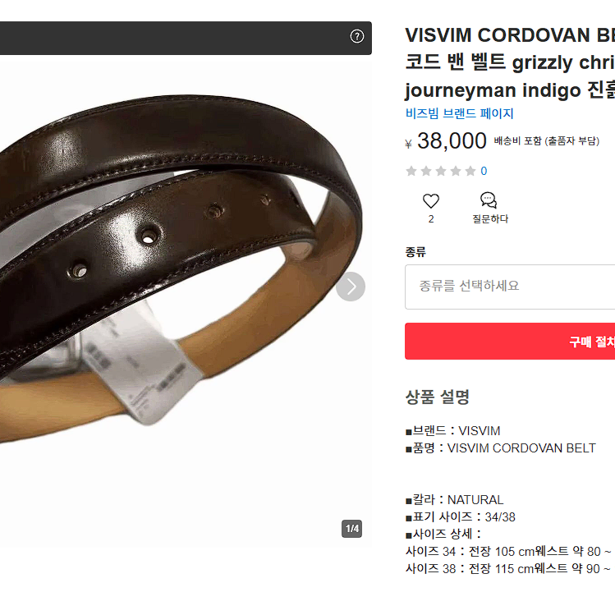Image resolution: width=615 pixels, height=615 pixels.
Task: Show next product image with arrow
Action: tap(351, 287)
